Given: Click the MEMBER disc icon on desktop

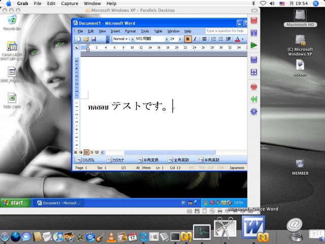Looking at the screenshot, I should click(x=300, y=164).
